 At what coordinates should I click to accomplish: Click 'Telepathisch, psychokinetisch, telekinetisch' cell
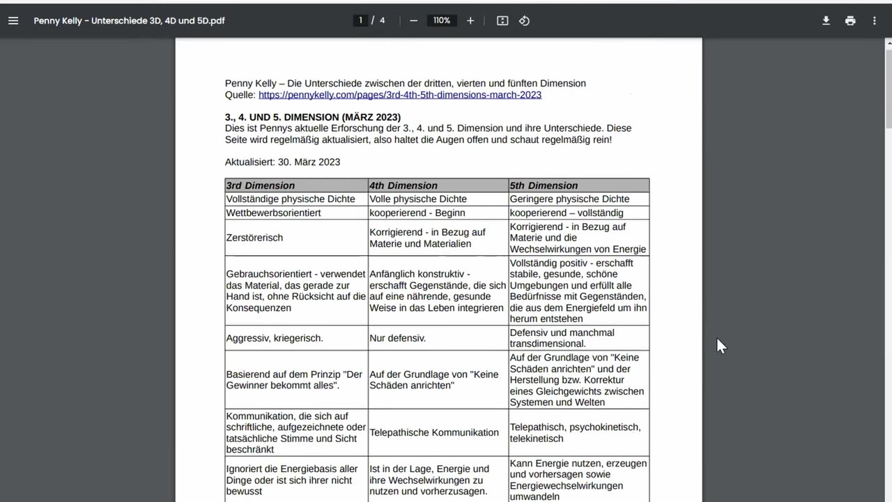click(579, 433)
